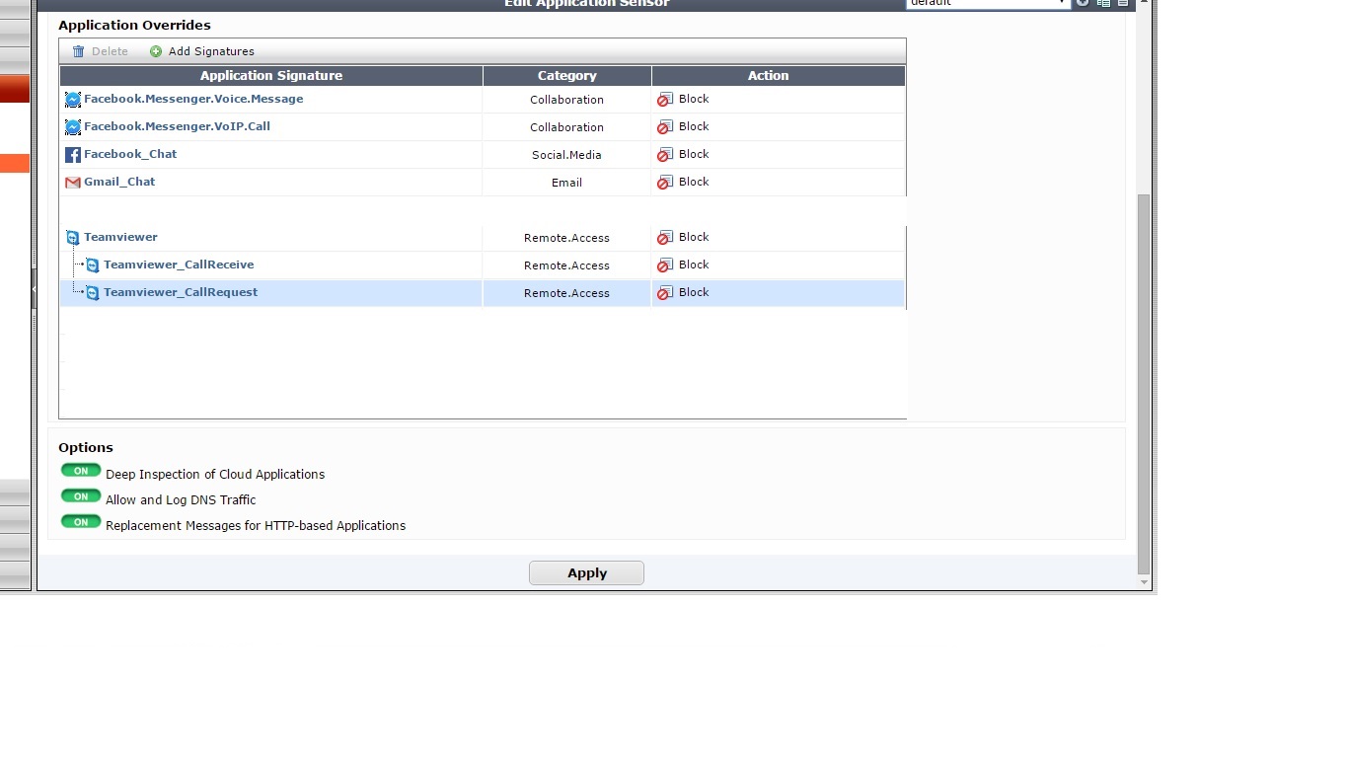This screenshot has width=1348, height=758.
Task: Click the Apply button
Action: (x=586, y=573)
